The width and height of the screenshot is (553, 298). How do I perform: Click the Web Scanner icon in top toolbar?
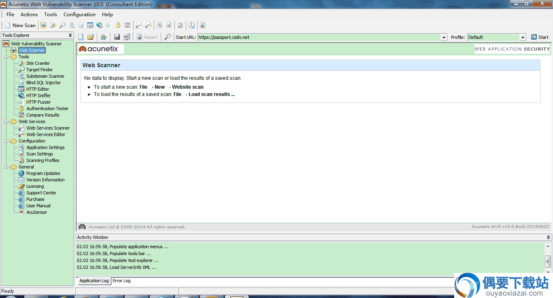point(43,25)
